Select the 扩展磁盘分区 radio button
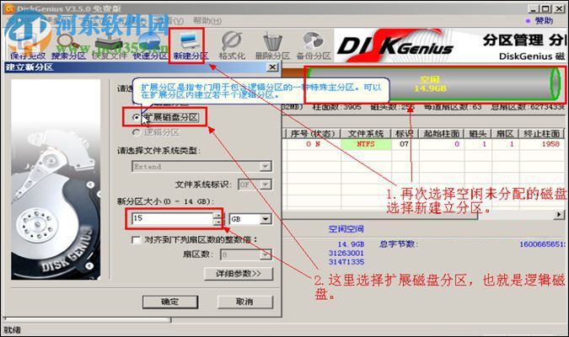Image resolution: width=569 pixels, height=337 pixels. click(136, 117)
